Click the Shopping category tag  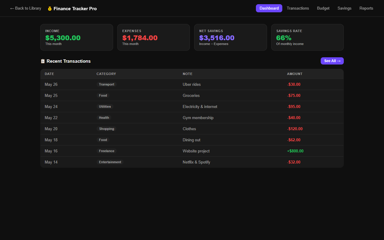point(106,129)
